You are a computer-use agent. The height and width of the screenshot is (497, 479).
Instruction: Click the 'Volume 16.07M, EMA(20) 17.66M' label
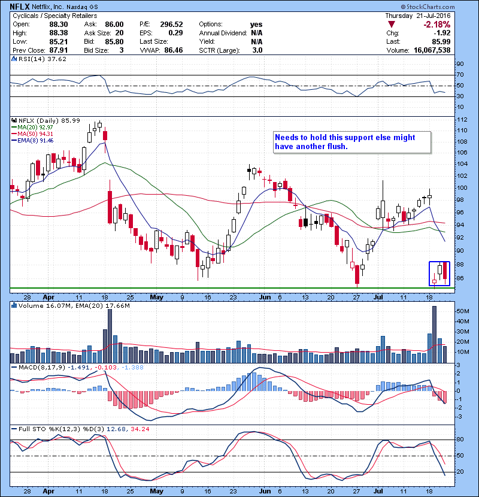click(74, 305)
